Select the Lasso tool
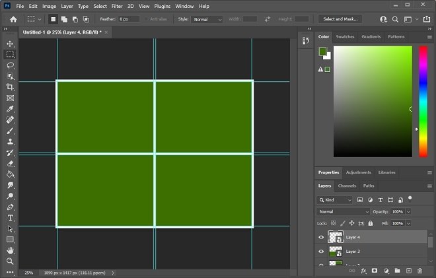 coord(10,65)
